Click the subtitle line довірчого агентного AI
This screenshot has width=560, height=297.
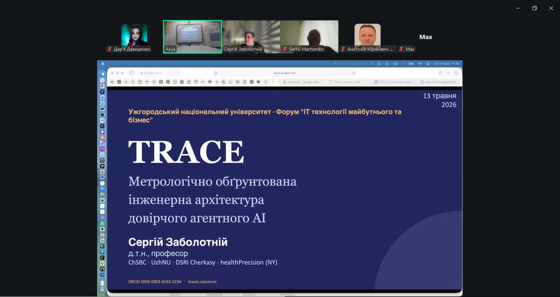coord(197,218)
